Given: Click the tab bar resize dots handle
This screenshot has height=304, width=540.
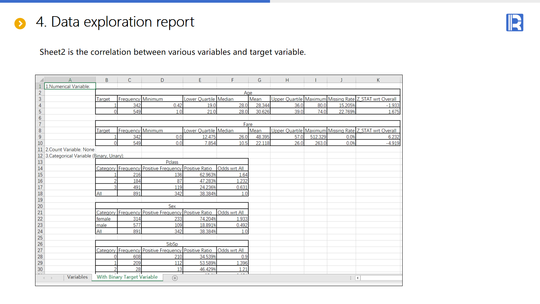Looking at the screenshot, I should coord(351,278).
